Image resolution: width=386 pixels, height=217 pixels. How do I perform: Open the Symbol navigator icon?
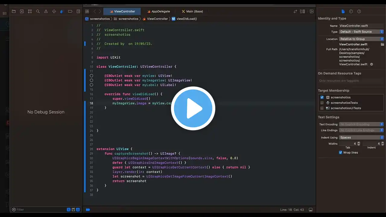(x=30, y=11)
